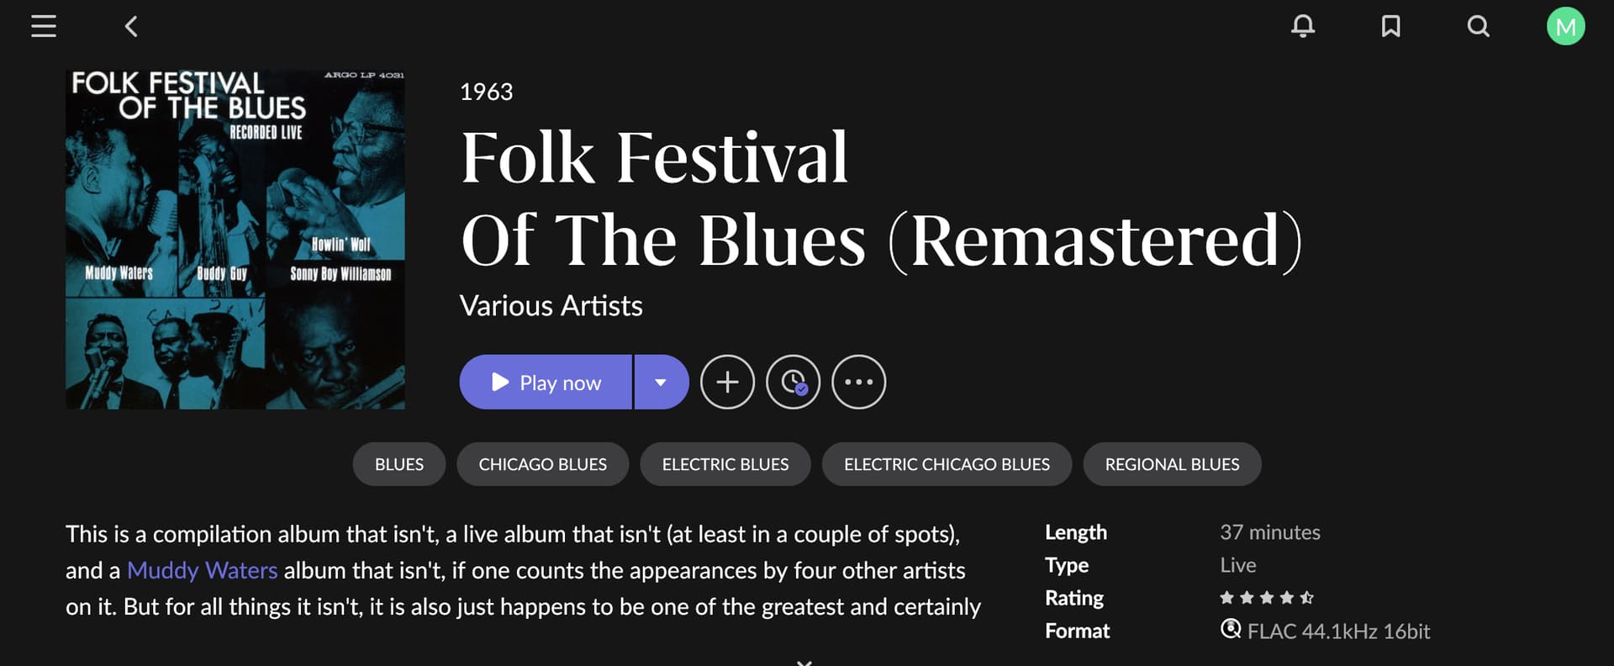Open the hamburger navigation menu

point(44,27)
